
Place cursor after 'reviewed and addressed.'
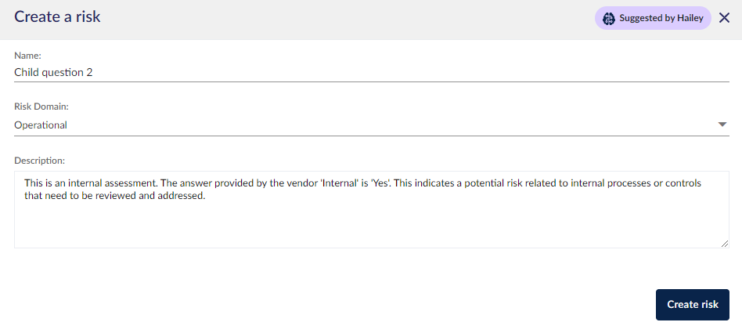click(x=207, y=196)
